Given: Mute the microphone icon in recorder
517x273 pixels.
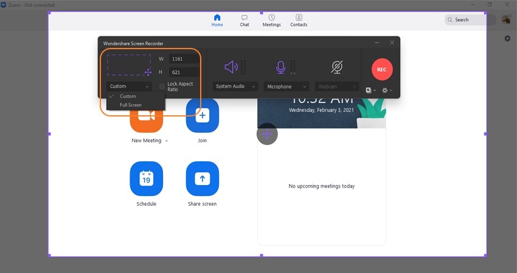Looking at the screenshot, I should click(280, 67).
